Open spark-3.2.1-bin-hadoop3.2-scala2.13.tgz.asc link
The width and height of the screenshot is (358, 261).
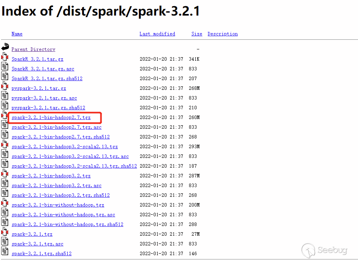[70, 156]
